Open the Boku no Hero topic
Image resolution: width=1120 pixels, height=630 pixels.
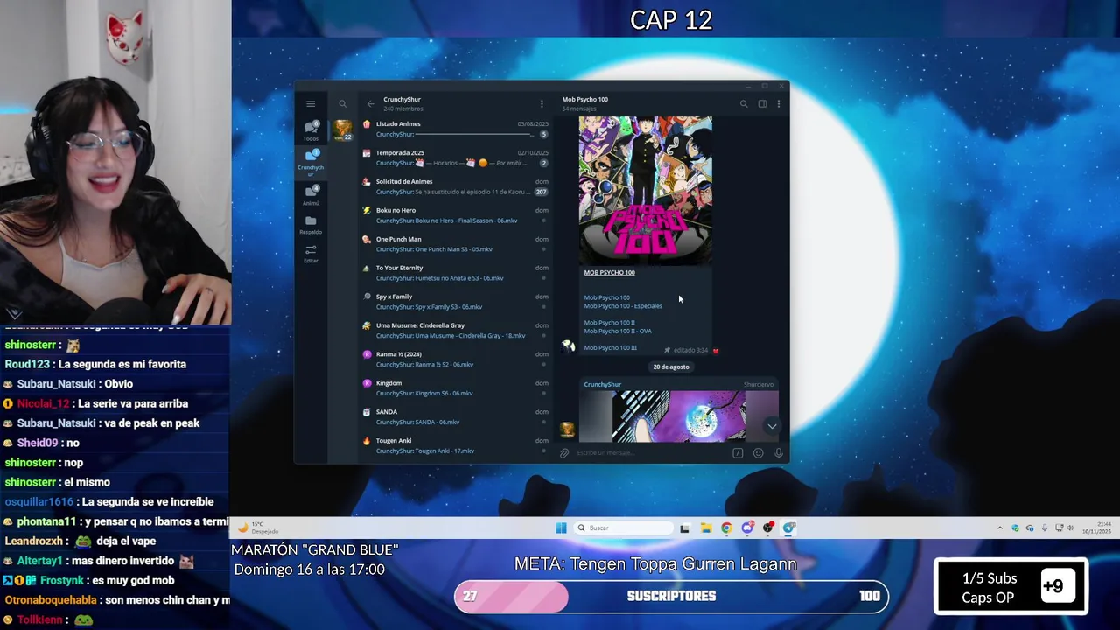tap(455, 215)
